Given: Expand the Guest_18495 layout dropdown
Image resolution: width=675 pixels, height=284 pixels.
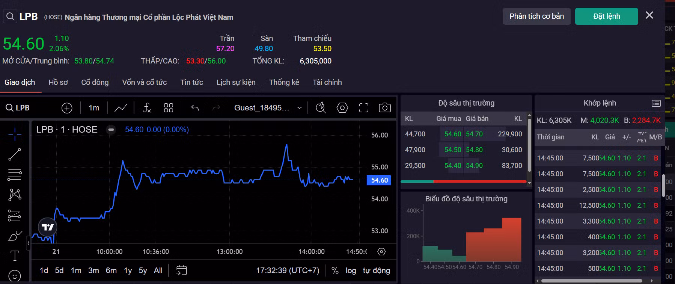Looking at the screenshot, I should (x=268, y=108).
